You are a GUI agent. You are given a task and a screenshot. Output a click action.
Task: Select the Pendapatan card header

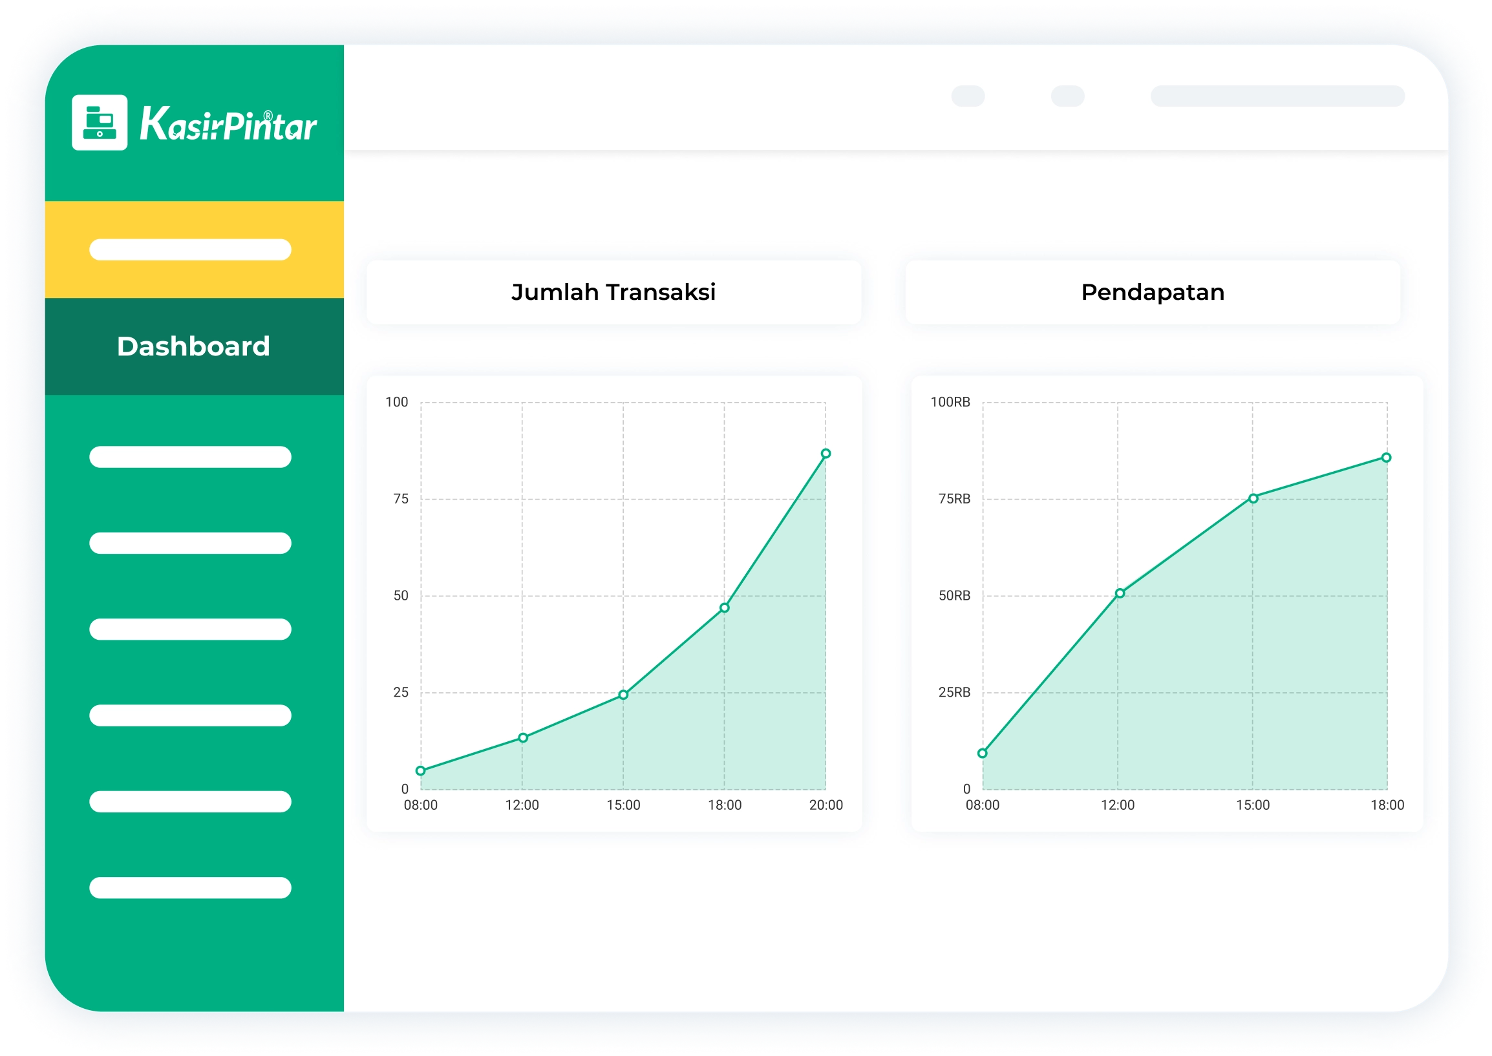click(1152, 292)
